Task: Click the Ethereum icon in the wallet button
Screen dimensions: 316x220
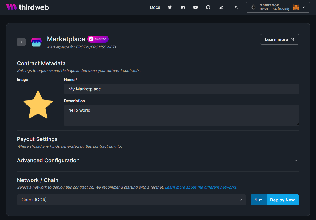Action: (x=253, y=7)
